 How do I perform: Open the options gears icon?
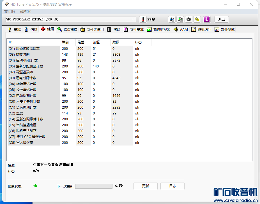(x=197, y=19)
